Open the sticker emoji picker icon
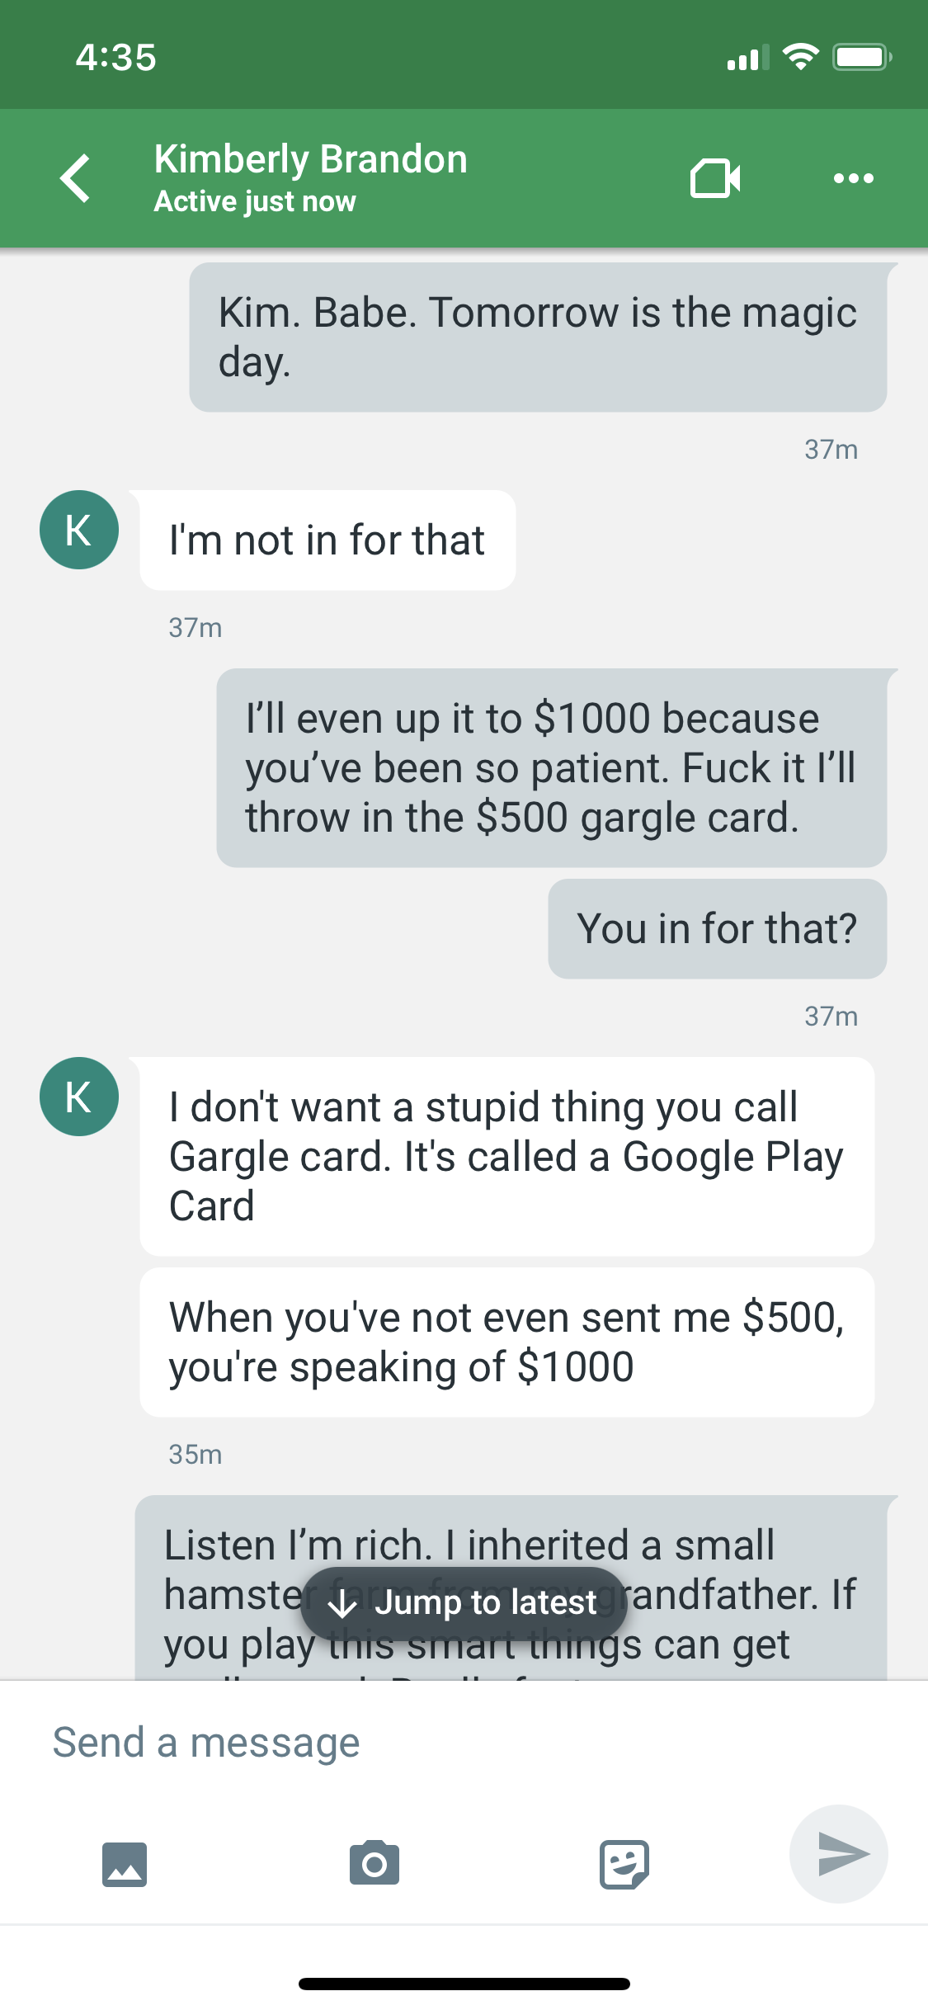Viewport: 928px width, 2010px height. [624, 1864]
